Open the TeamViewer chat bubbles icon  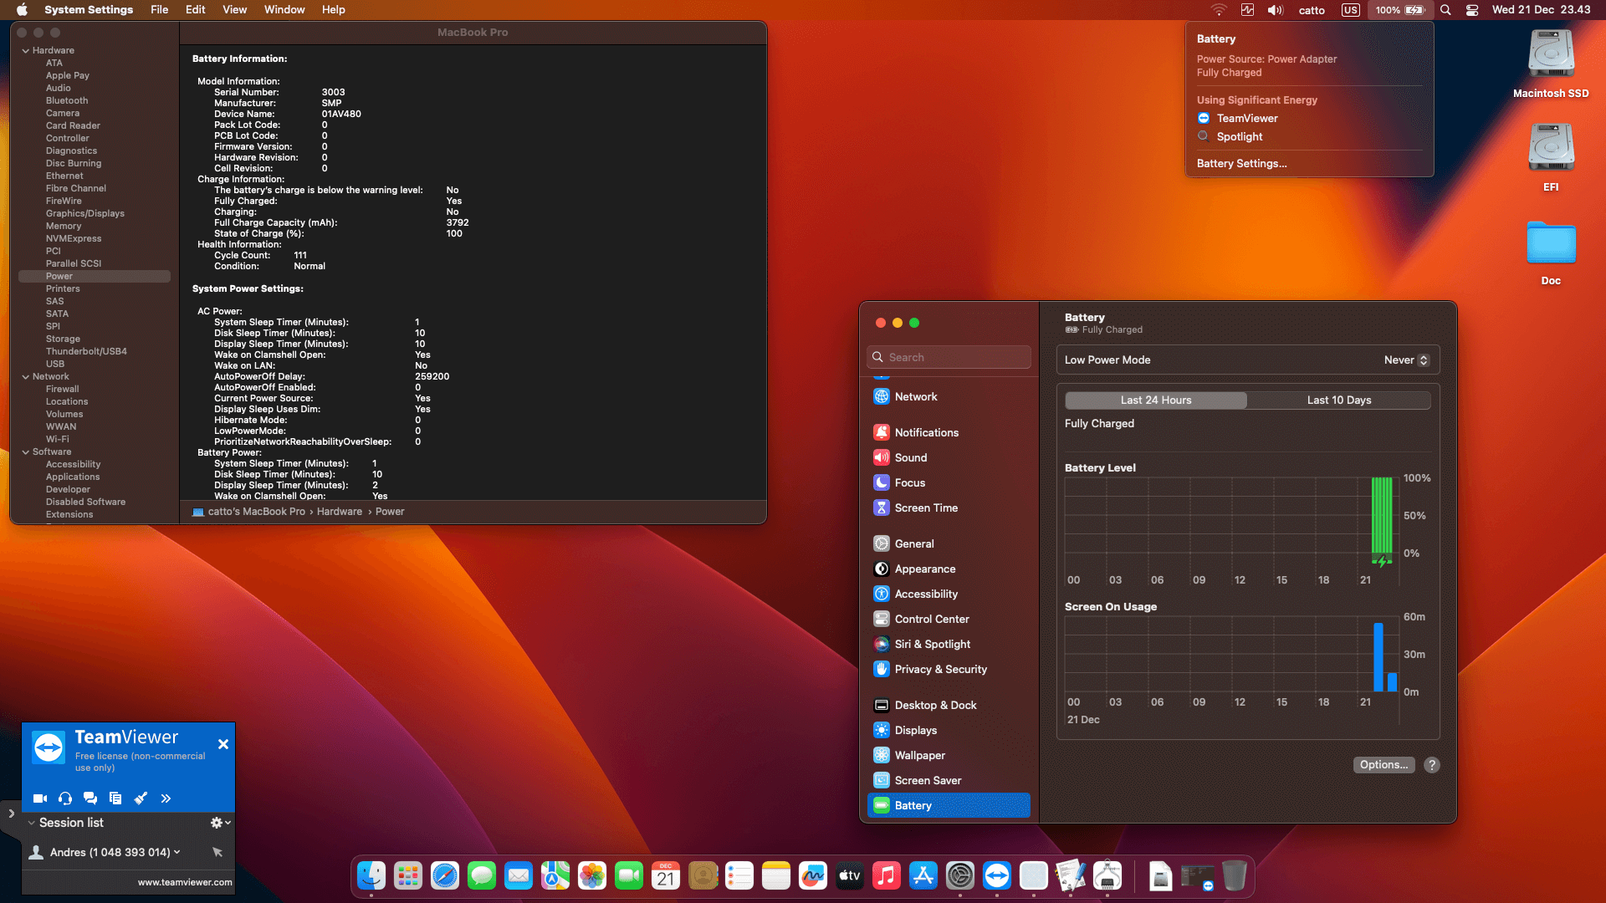click(x=90, y=798)
